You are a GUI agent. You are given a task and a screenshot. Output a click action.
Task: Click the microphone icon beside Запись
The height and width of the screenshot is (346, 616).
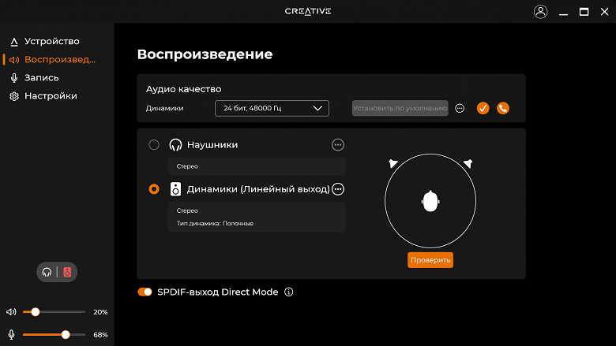[14, 78]
